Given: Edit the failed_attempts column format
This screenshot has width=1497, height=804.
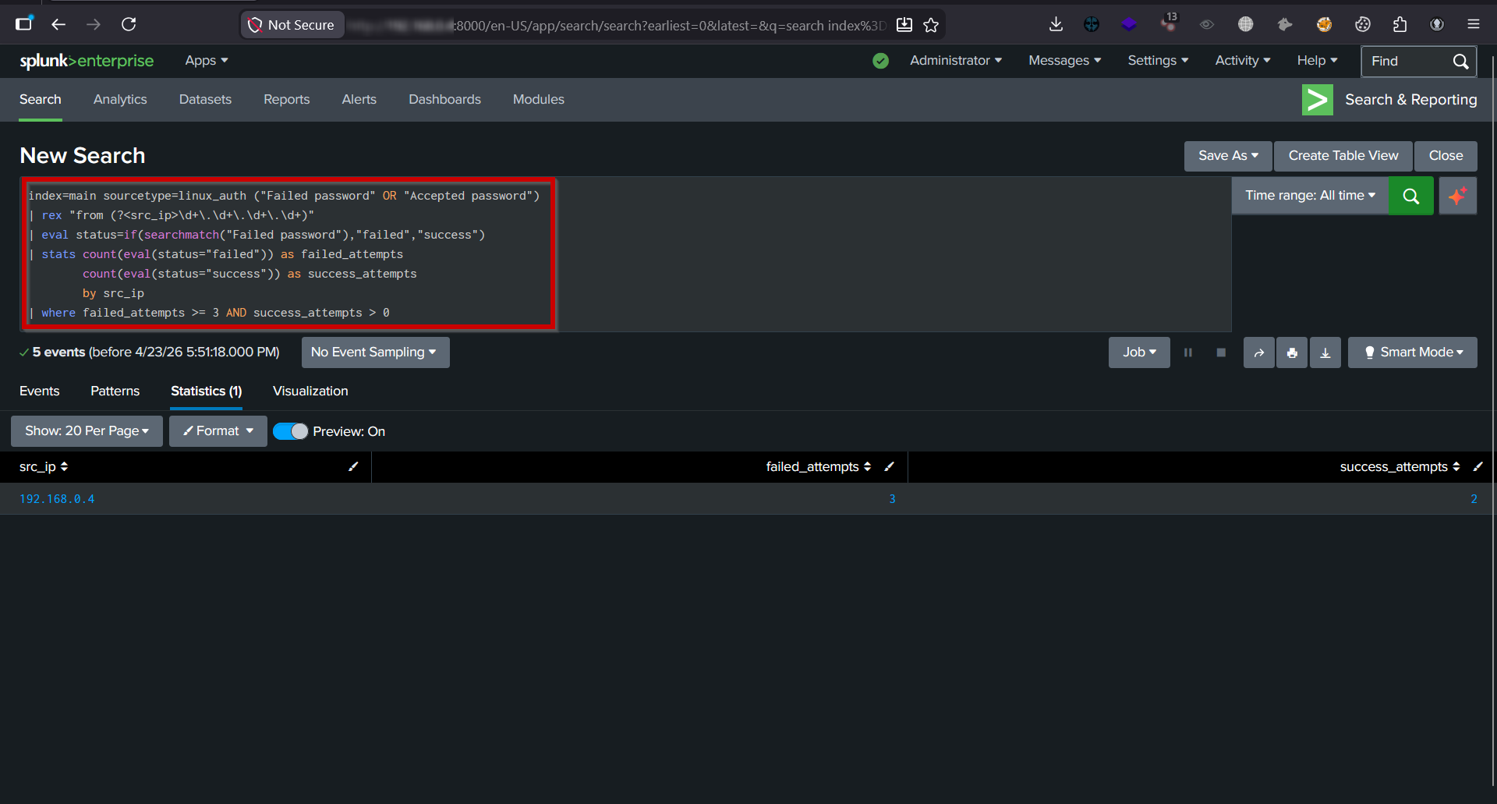Looking at the screenshot, I should point(890,467).
